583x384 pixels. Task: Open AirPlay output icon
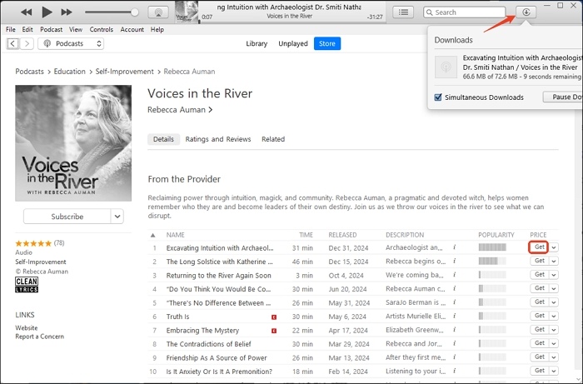(x=158, y=12)
